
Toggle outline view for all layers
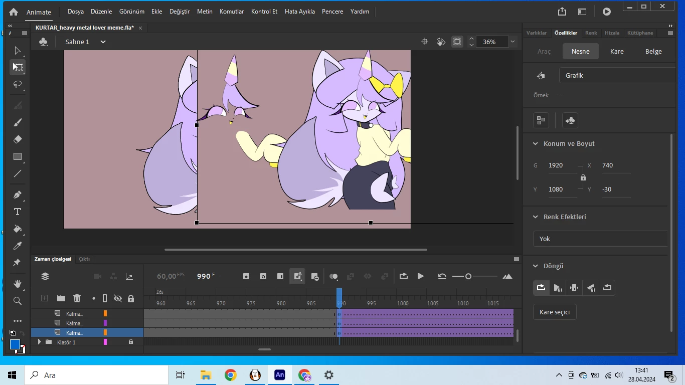(105, 298)
